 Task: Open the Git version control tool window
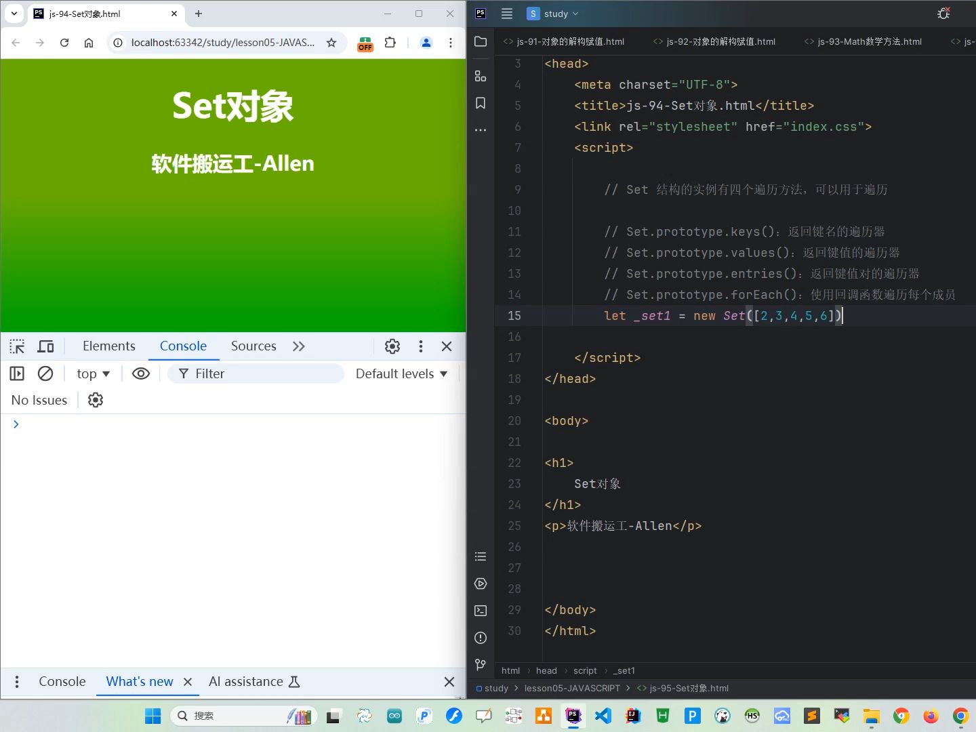click(481, 665)
